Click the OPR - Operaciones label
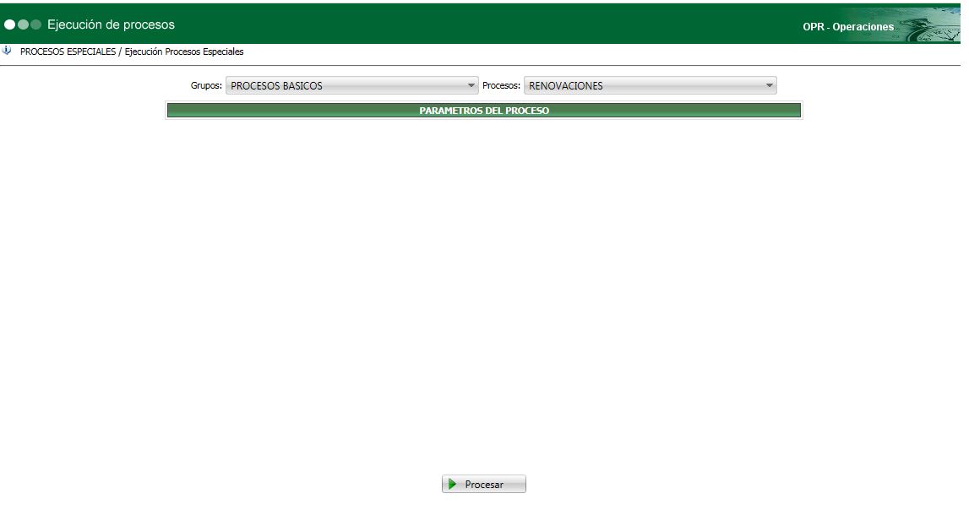This screenshot has height=510, width=969. [x=848, y=27]
